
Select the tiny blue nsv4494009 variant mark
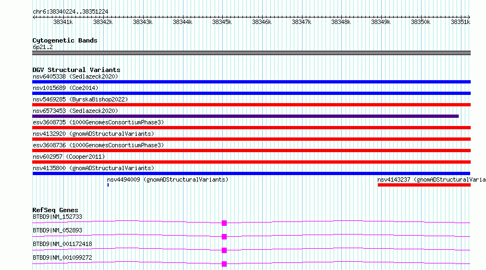click(x=108, y=185)
